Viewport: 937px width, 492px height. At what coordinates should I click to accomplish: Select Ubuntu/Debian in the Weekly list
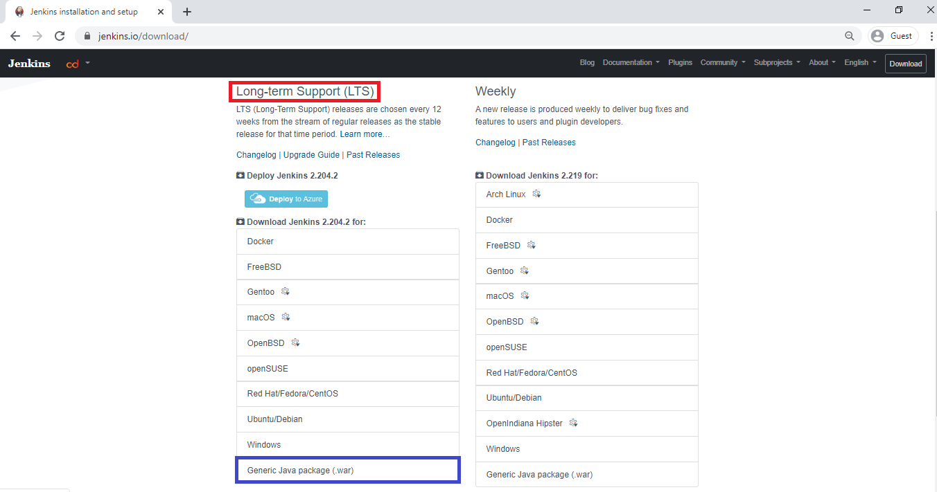point(587,398)
